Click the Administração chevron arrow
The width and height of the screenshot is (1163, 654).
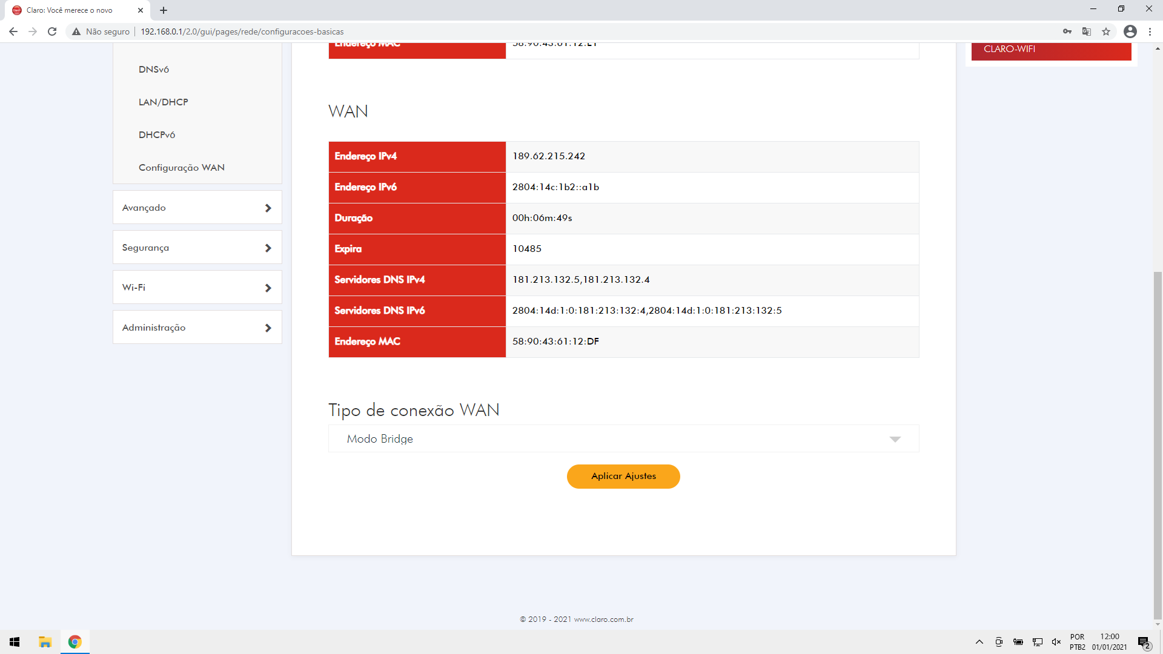(x=268, y=328)
